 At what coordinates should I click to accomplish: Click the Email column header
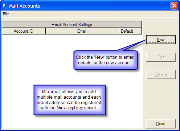[82, 31]
